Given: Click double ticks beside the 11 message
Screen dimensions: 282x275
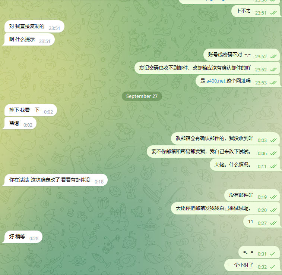Looking at the screenshot, I should pyautogui.click(x=273, y=223).
